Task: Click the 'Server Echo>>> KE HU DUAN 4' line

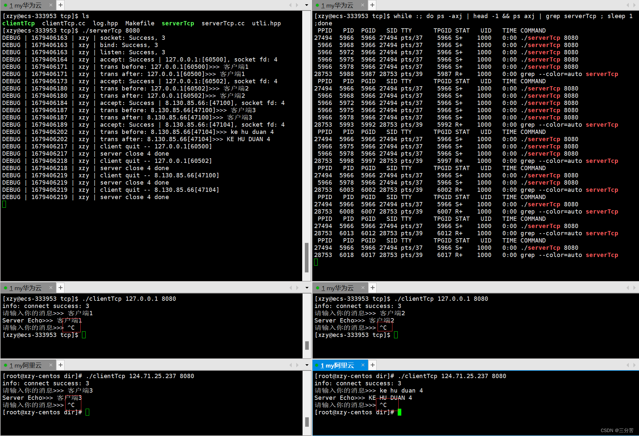Action: tap(363, 398)
